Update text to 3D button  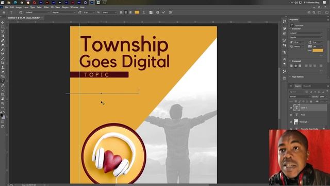(171, 12)
